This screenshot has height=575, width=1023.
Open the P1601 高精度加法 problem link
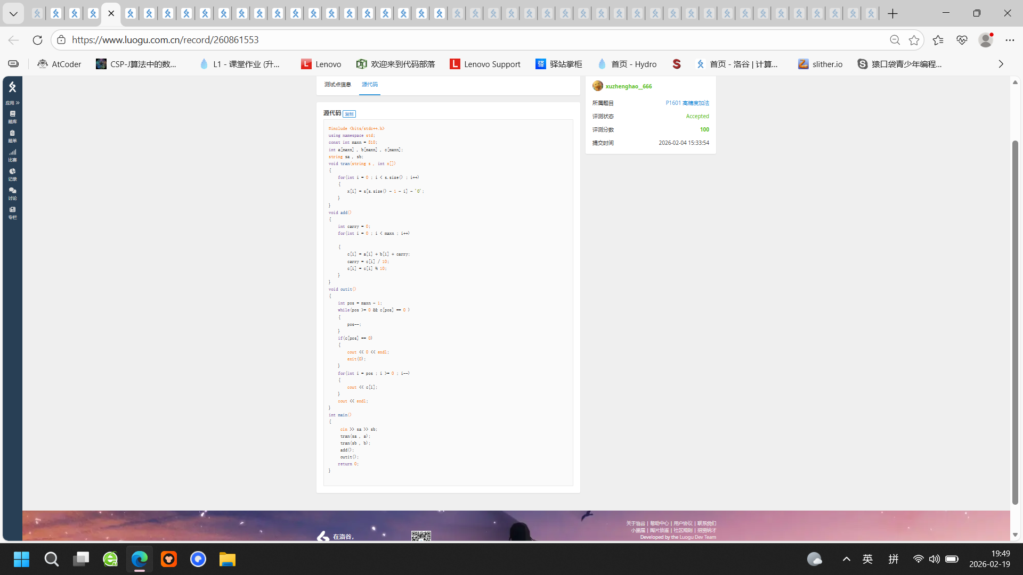point(687,103)
